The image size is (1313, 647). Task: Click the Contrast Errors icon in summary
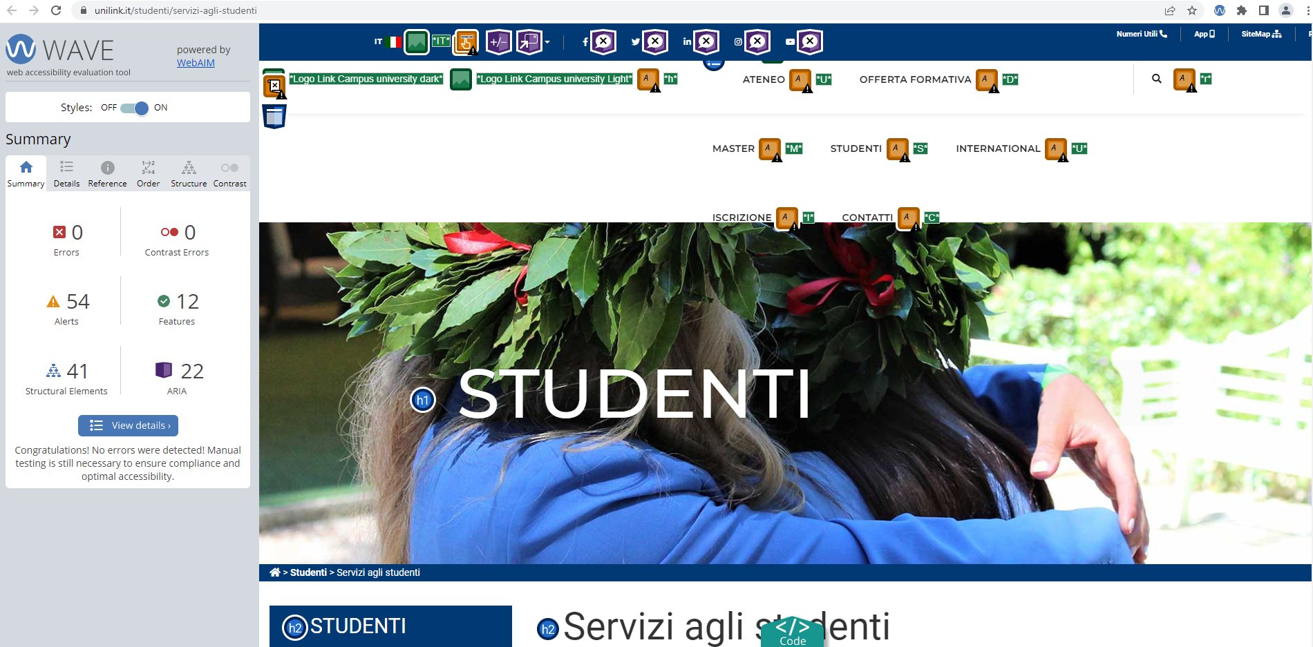pyautogui.click(x=169, y=232)
